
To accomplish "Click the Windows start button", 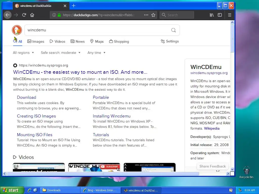I will click(x=12, y=190).
